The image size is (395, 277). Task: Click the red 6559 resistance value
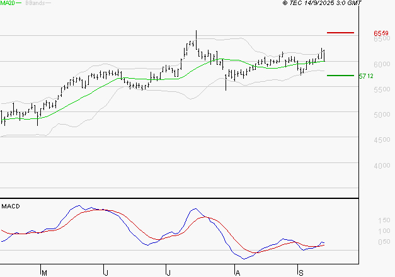tap(381, 33)
